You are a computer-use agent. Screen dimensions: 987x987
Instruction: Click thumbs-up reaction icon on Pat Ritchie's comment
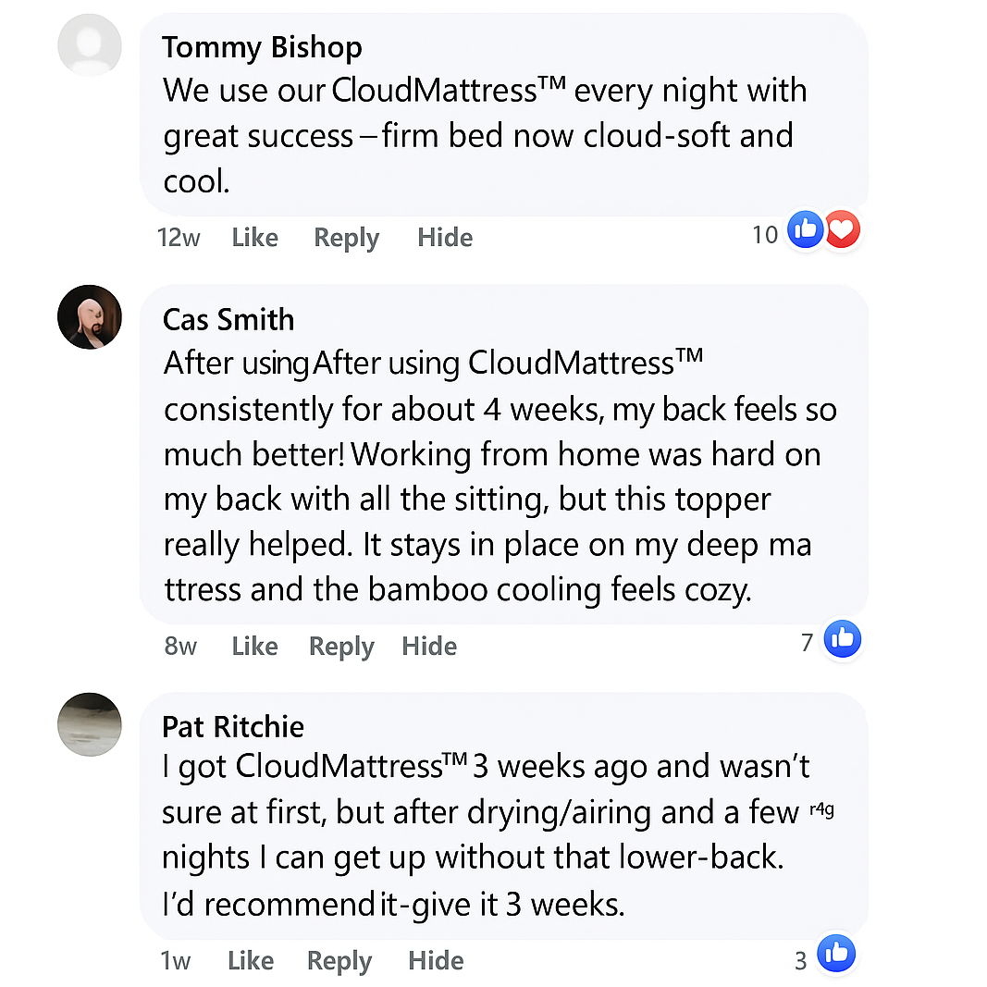(x=836, y=953)
